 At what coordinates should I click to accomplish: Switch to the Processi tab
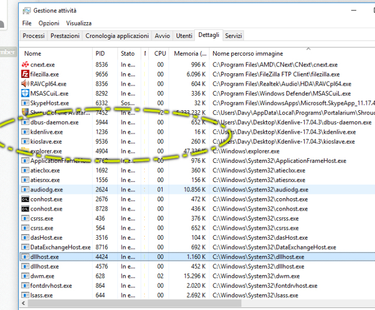click(33, 36)
